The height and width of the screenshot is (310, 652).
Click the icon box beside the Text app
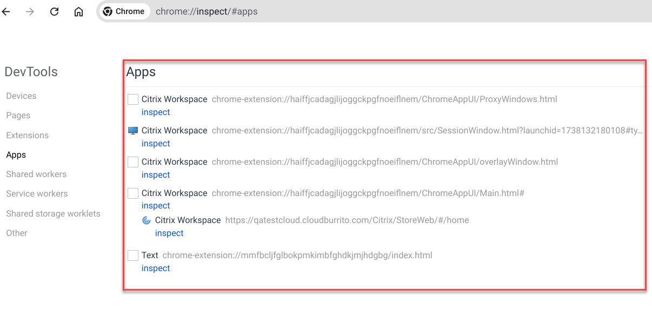(x=133, y=255)
